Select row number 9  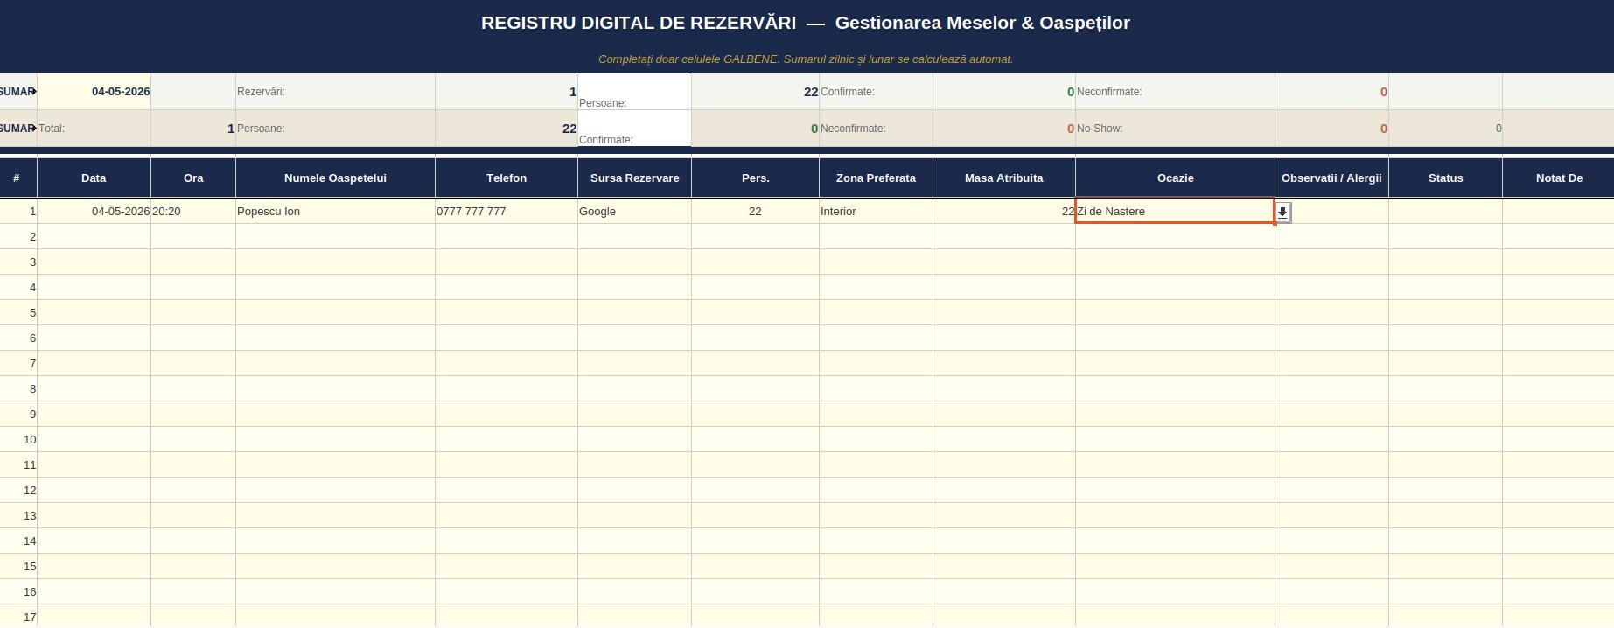(18, 414)
